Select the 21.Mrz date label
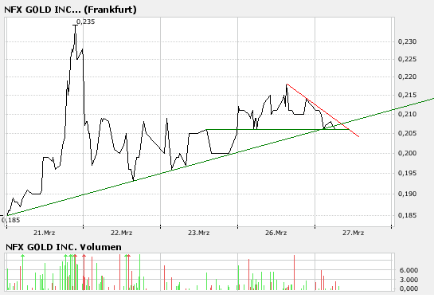 click(x=45, y=233)
